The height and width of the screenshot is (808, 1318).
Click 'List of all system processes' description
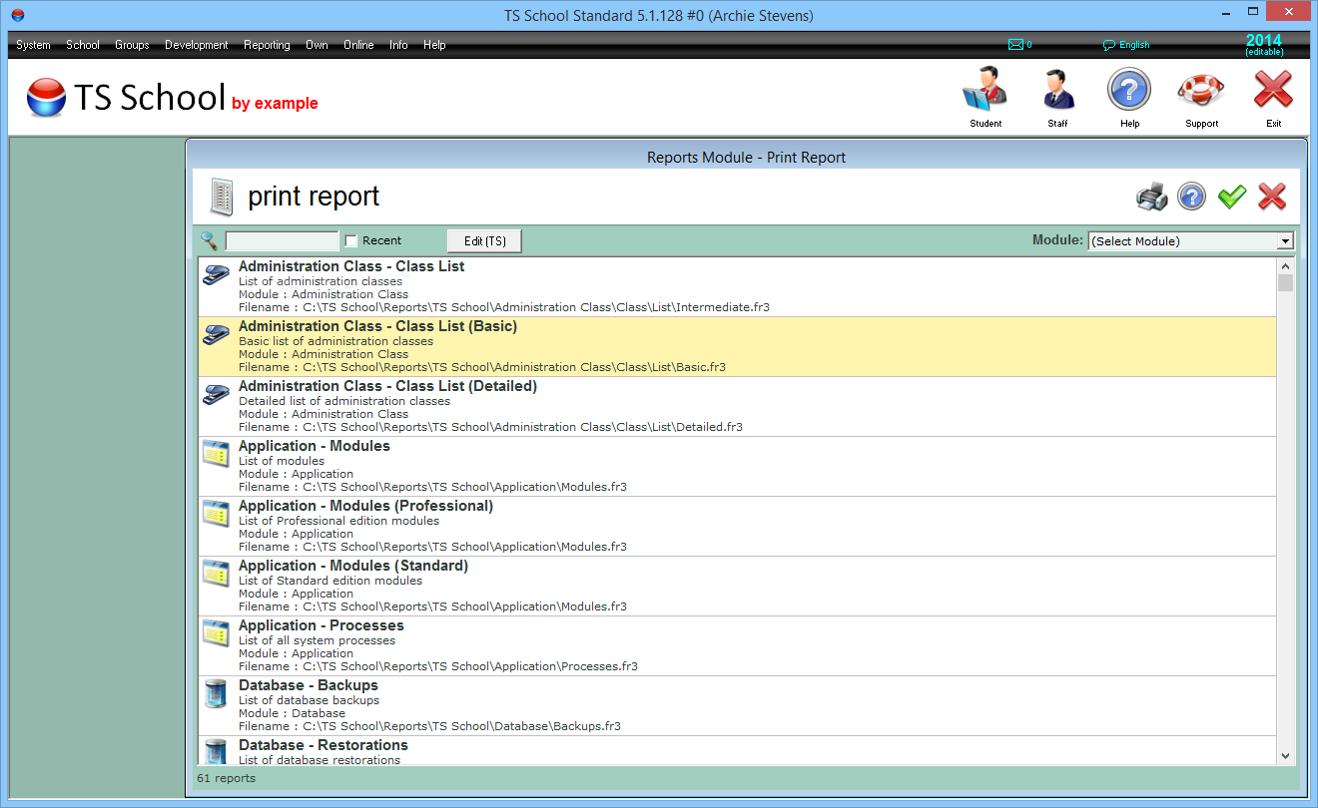(317, 640)
